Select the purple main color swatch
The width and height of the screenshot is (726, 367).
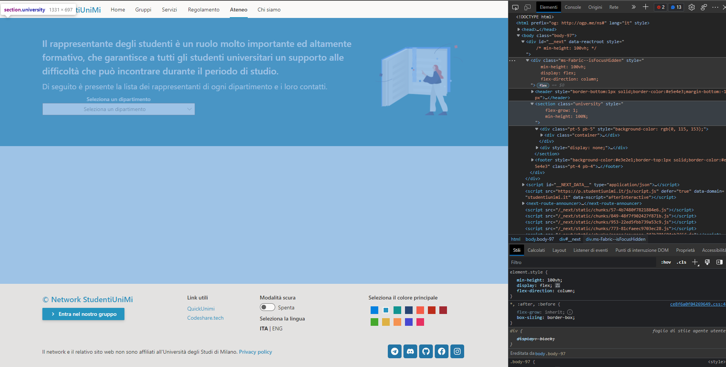pyautogui.click(x=409, y=322)
